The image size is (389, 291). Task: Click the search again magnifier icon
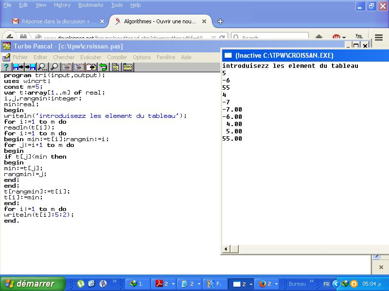pyautogui.click(x=54, y=67)
